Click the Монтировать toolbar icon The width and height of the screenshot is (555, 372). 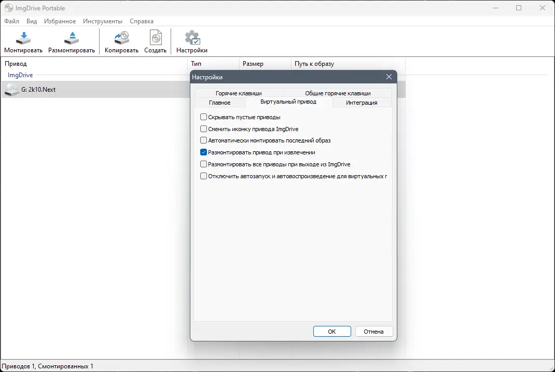23,38
